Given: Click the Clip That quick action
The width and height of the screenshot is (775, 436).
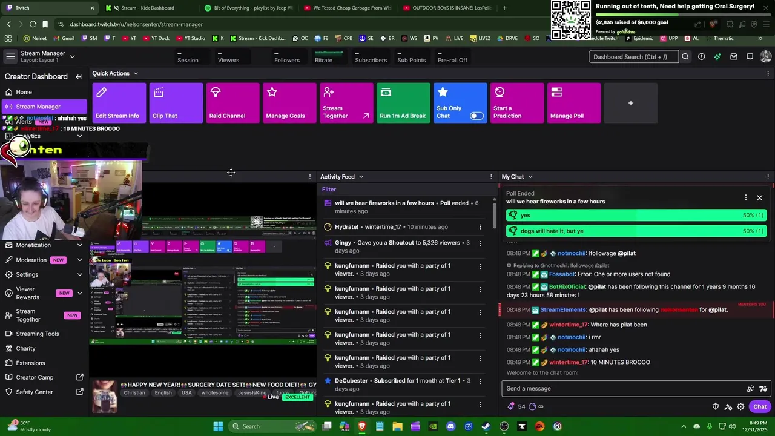Looking at the screenshot, I should [x=176, y=103].
